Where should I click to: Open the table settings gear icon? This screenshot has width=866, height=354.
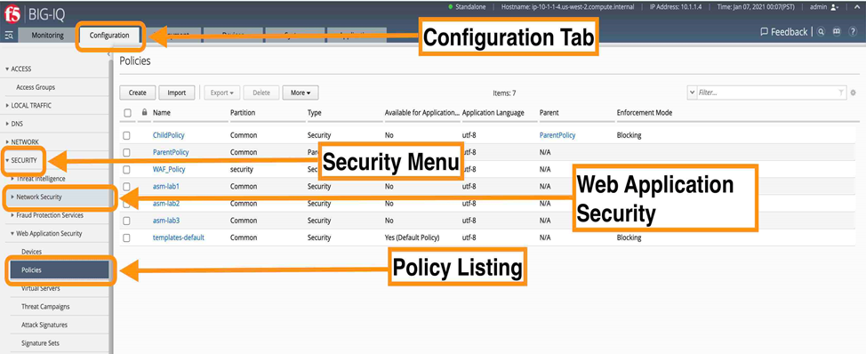pos(853,93)
